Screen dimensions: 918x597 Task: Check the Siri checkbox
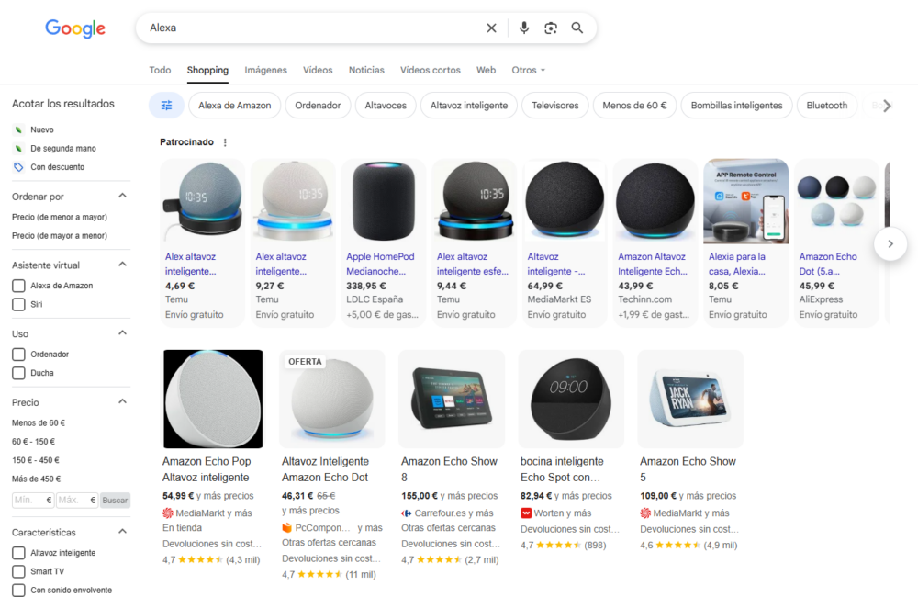[x=18, y=305]
